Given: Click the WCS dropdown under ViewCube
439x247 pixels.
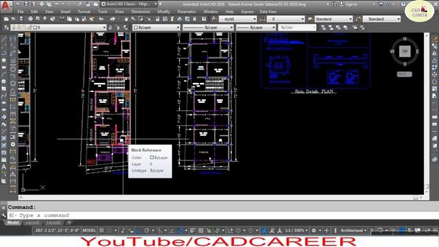Looking at the screenshot, I should [404, 74].
